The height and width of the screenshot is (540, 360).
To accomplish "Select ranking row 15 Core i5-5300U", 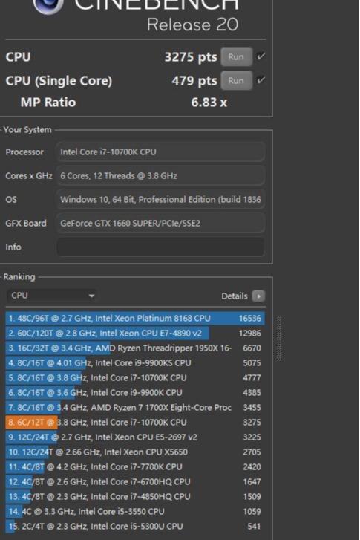I will 135,526.
